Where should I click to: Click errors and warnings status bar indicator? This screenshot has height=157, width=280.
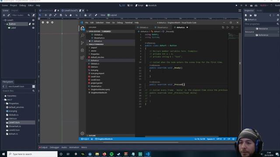pyautogui.click(x=85, y=139)
